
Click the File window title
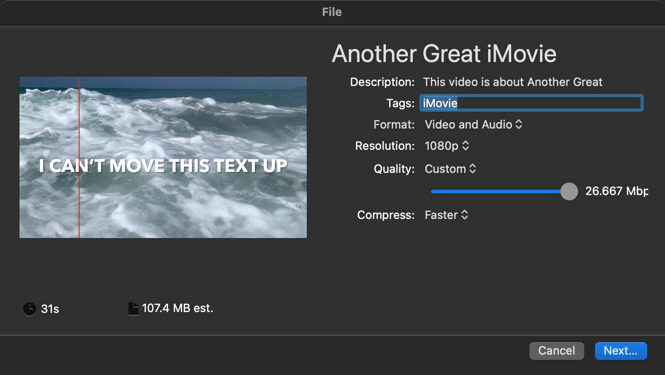point(332,12)
